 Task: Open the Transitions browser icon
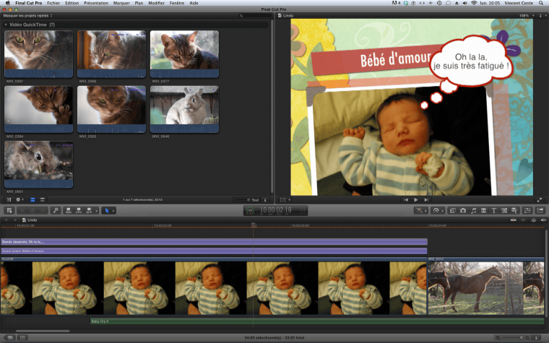point(483,210)
